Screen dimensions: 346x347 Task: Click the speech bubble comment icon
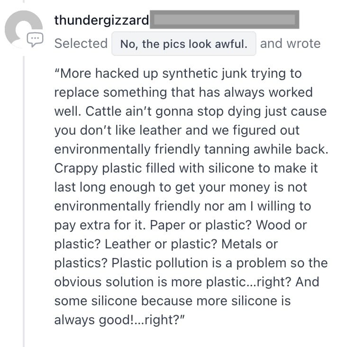35,39
